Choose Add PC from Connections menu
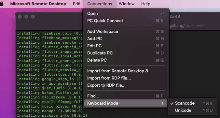 click(x=126, y=39)
